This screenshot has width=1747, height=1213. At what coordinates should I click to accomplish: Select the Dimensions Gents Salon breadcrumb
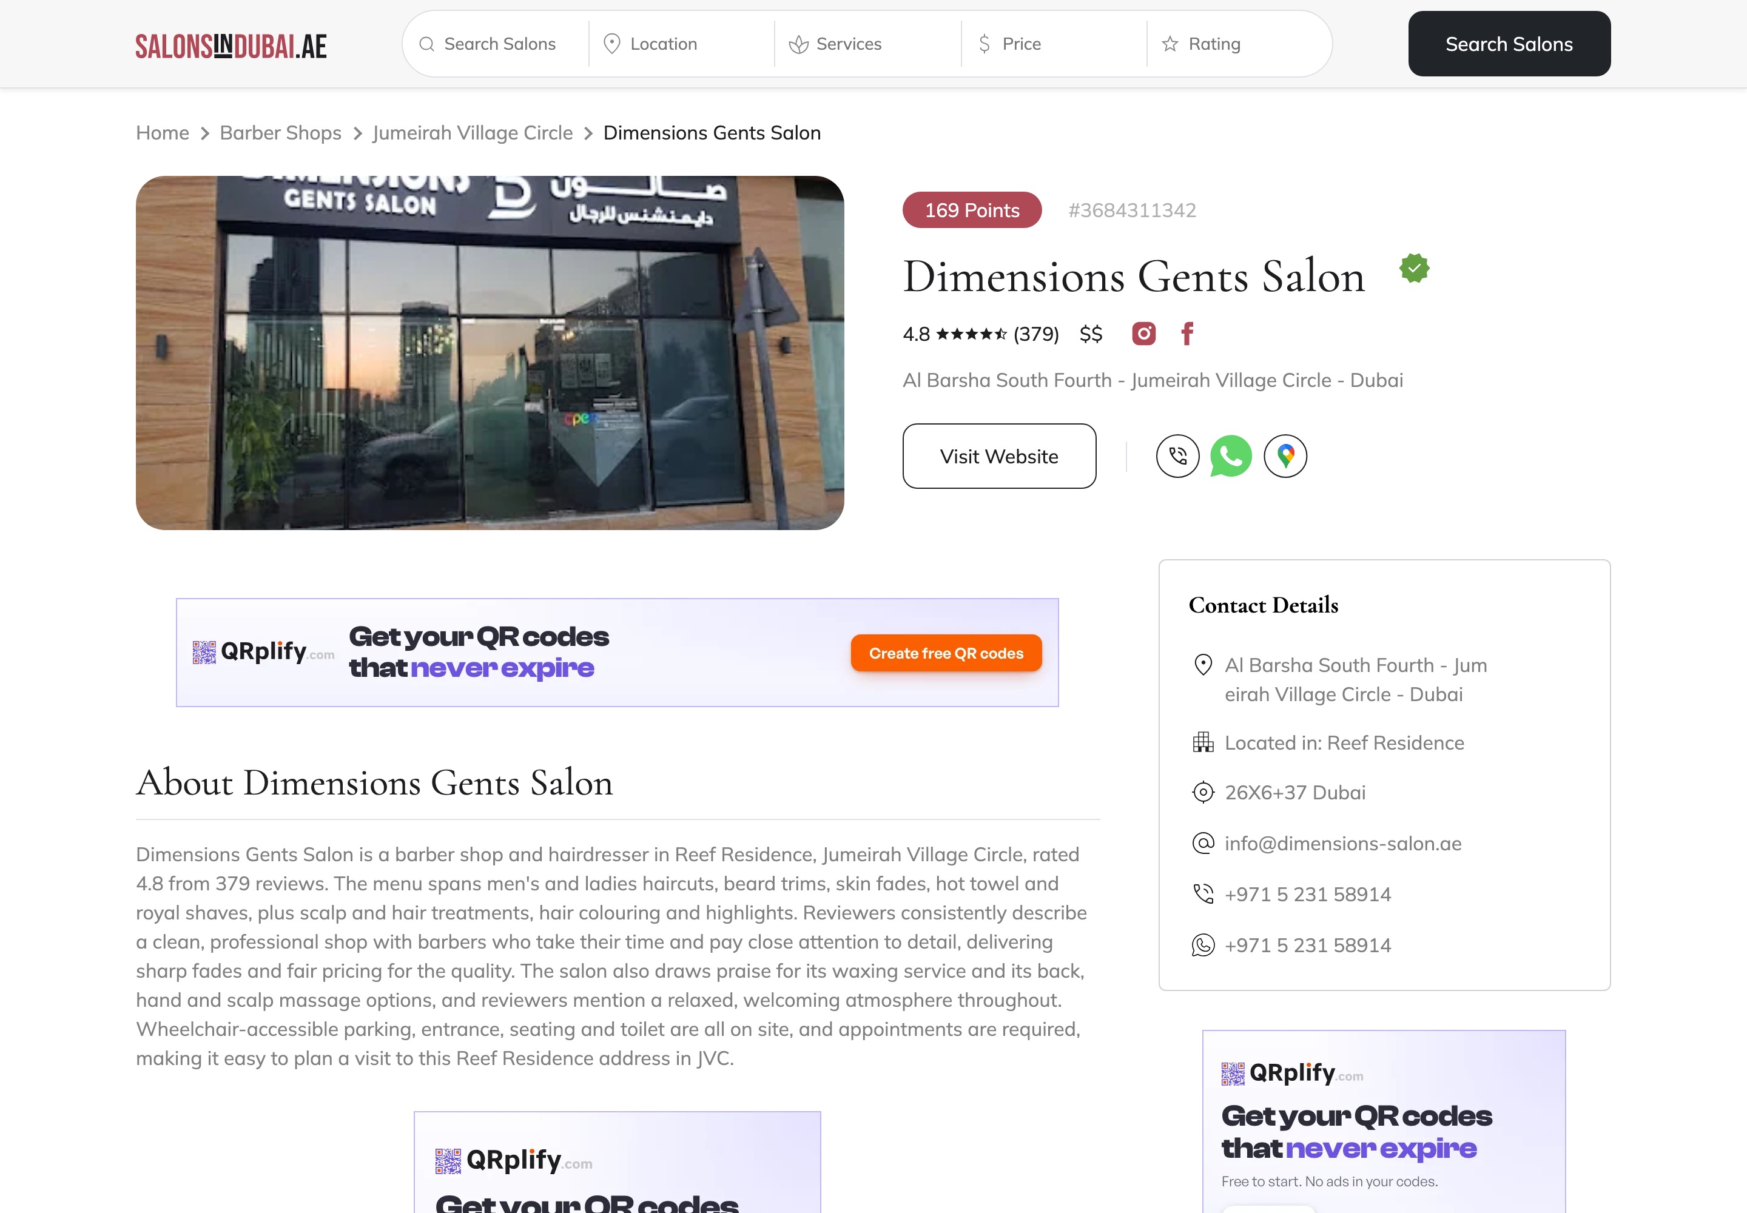click(x=712, y=133)
